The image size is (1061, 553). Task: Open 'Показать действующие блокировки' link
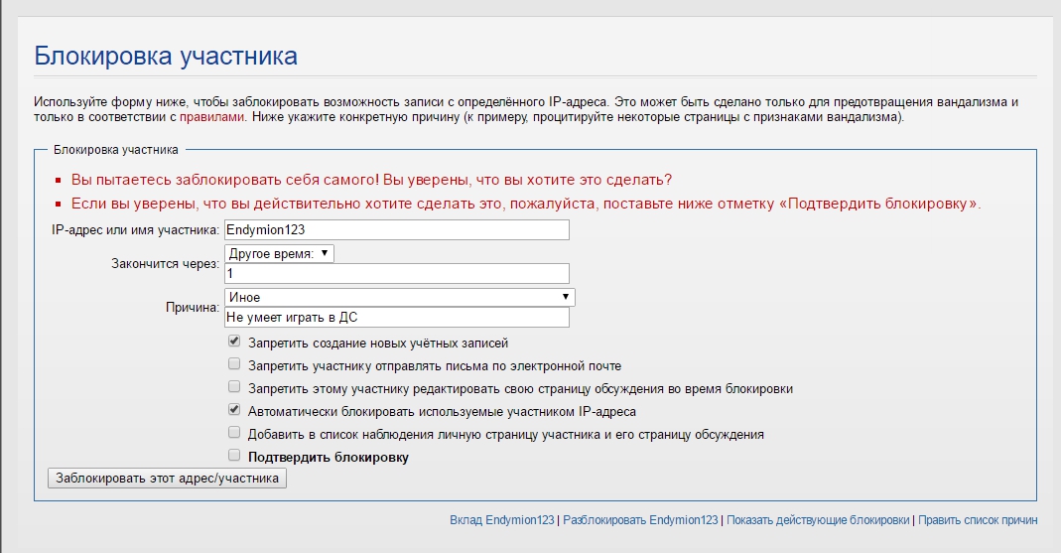[x=818, y=520]
